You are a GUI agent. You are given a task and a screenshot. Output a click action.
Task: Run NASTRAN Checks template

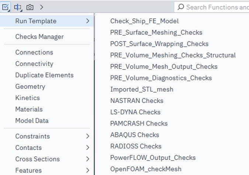(136, 101)
